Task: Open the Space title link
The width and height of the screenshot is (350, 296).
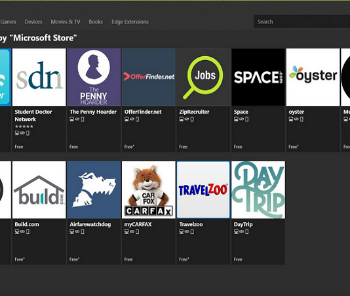Action: pyautogui.click(x=241, y=112)
